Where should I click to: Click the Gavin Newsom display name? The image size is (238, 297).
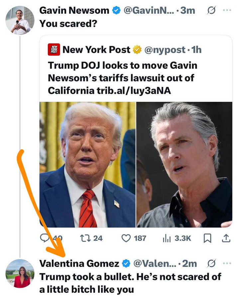(x=74, y=10)
